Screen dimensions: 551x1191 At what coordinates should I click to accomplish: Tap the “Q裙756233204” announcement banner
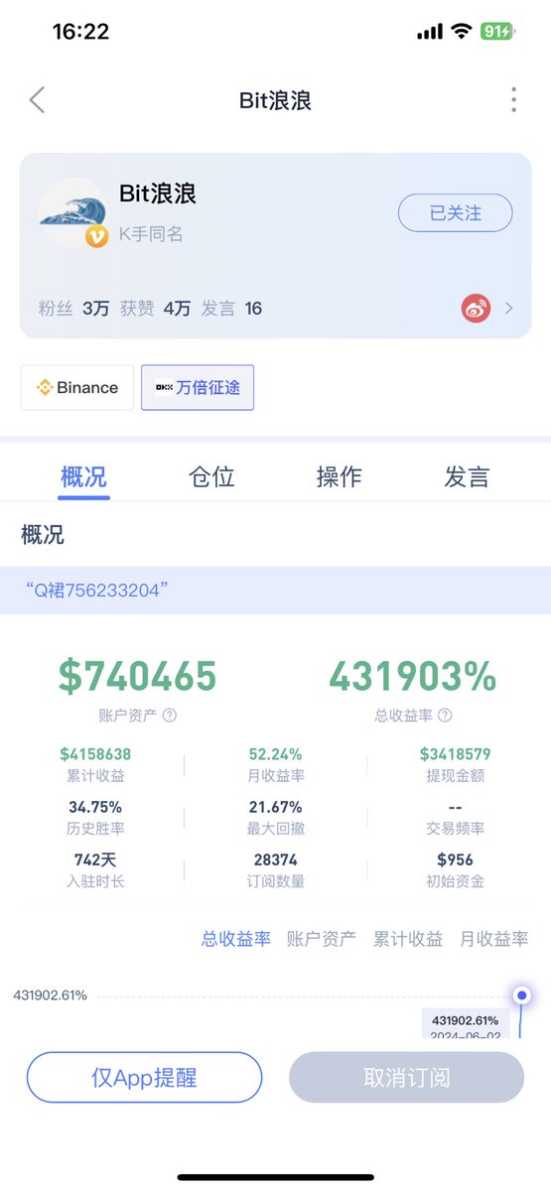[x=275, y=591]
